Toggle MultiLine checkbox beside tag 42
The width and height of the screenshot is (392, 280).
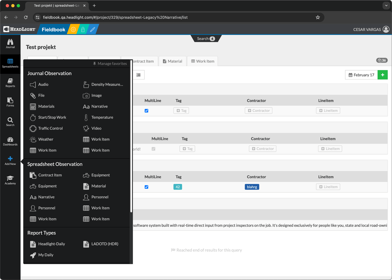[x=146, y=187]
